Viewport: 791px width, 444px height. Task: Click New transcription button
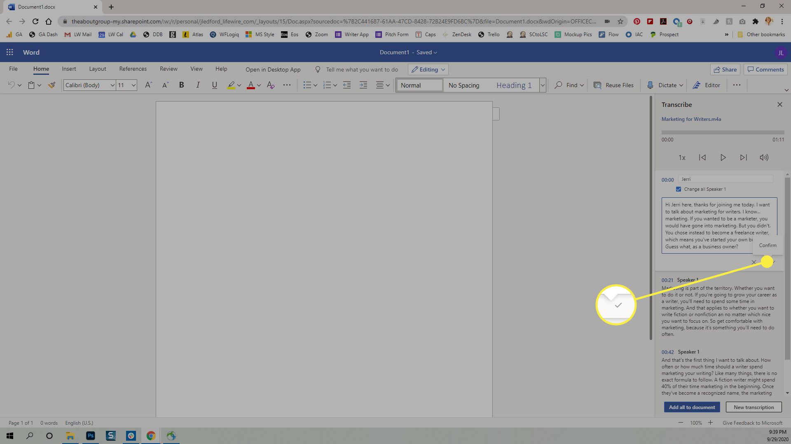(754, 407)
